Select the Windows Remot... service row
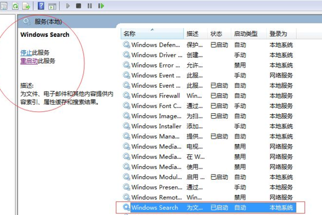Screen dimensions: 322x215 click(x=209, y=197)
